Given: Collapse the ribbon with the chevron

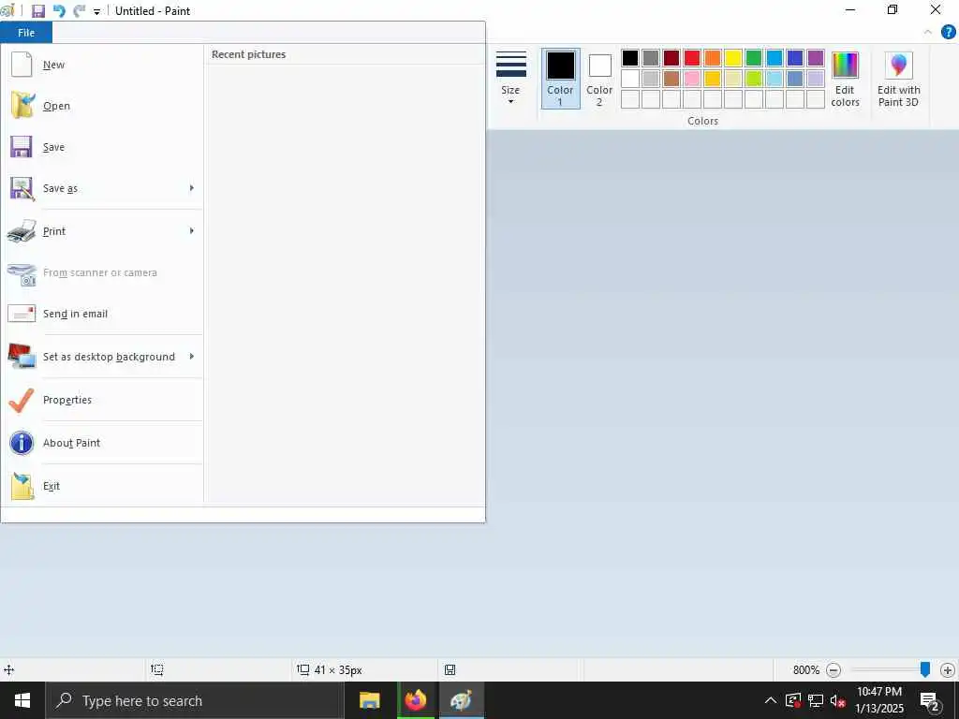Looking at the screenshot, I should (x=928, y=33).
